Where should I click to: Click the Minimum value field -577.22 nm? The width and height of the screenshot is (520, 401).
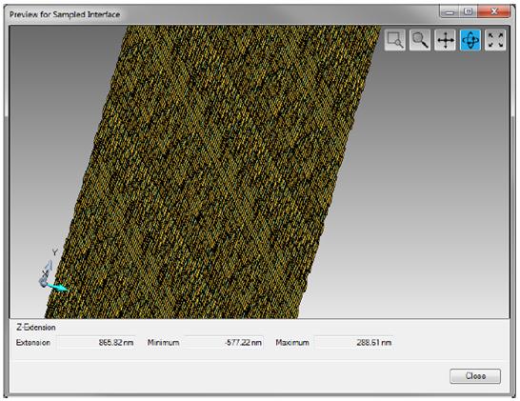coord(224,342)
